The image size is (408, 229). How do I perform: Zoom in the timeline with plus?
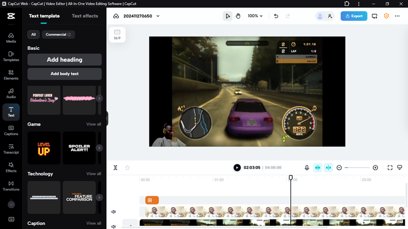tap(375, 168)
